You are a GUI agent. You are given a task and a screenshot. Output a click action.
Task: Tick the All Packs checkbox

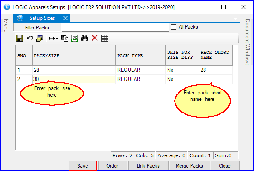coord(173,27)
